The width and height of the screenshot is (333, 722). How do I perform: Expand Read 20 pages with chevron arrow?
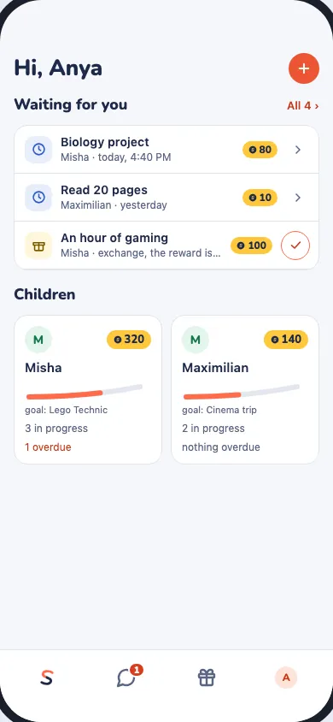point(298,197)
